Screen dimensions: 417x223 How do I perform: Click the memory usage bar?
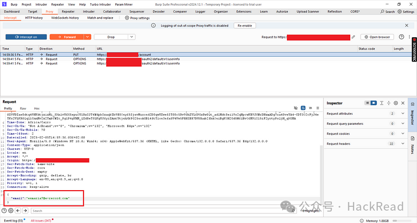[404, 221]
